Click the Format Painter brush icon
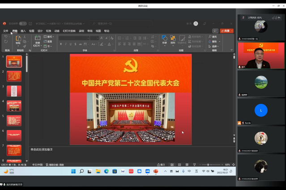 click(25, 46)
